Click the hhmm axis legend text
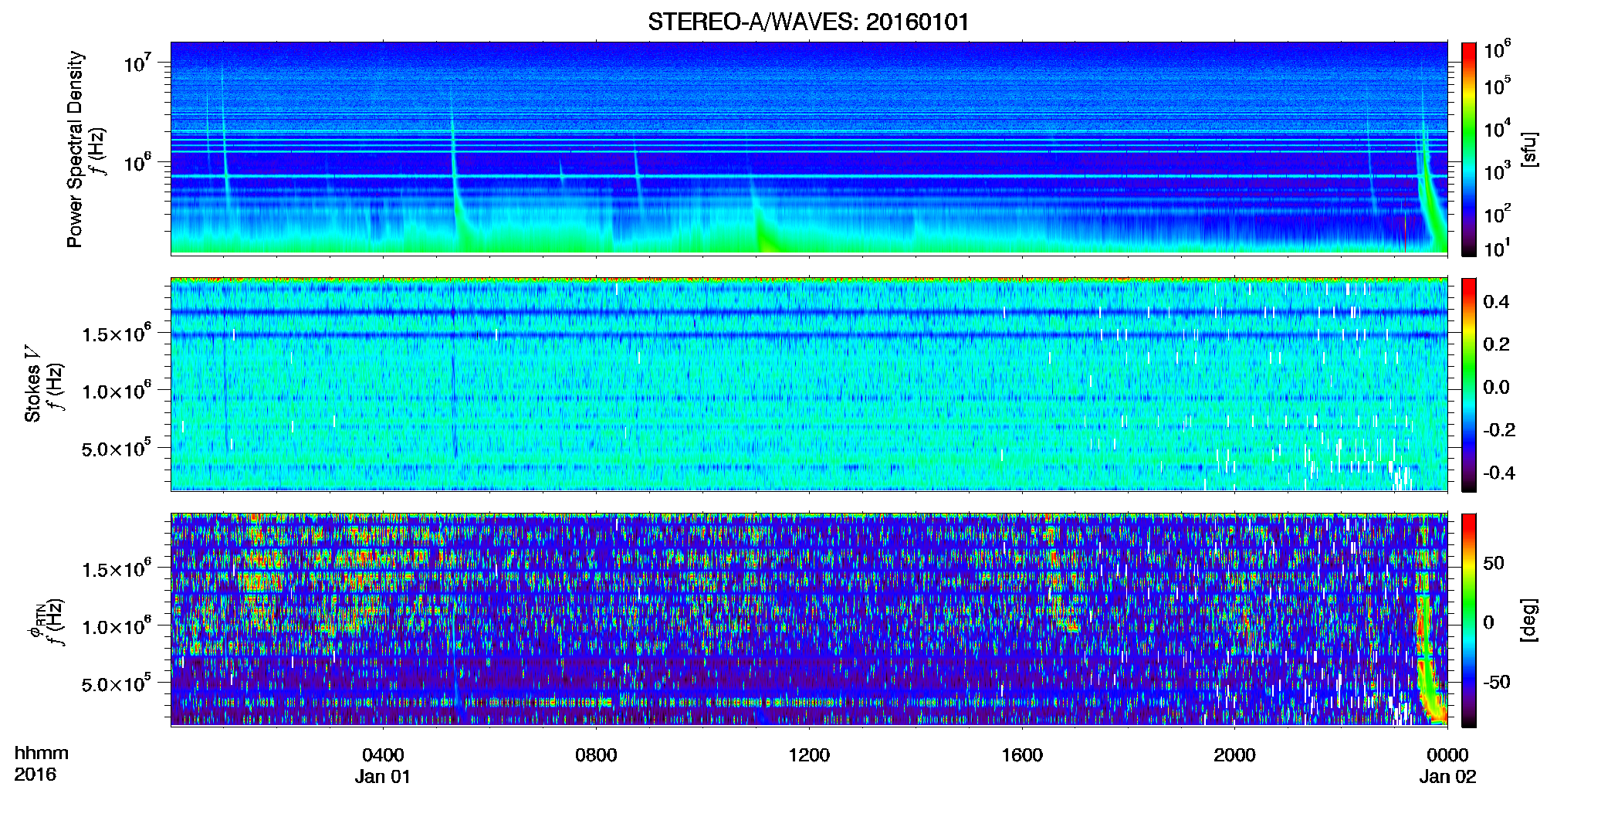Image resolution: width=1618 pixels, height=834 pixels. (42, 753)
